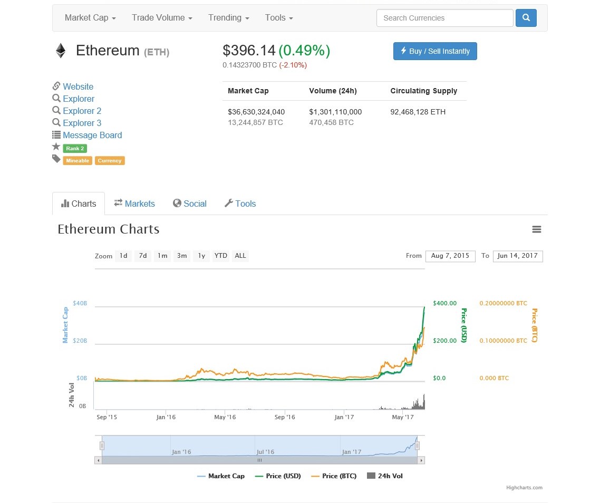Open the chart hamburger export menu
This screenshot has width=600, height=503.
(537, 229)
